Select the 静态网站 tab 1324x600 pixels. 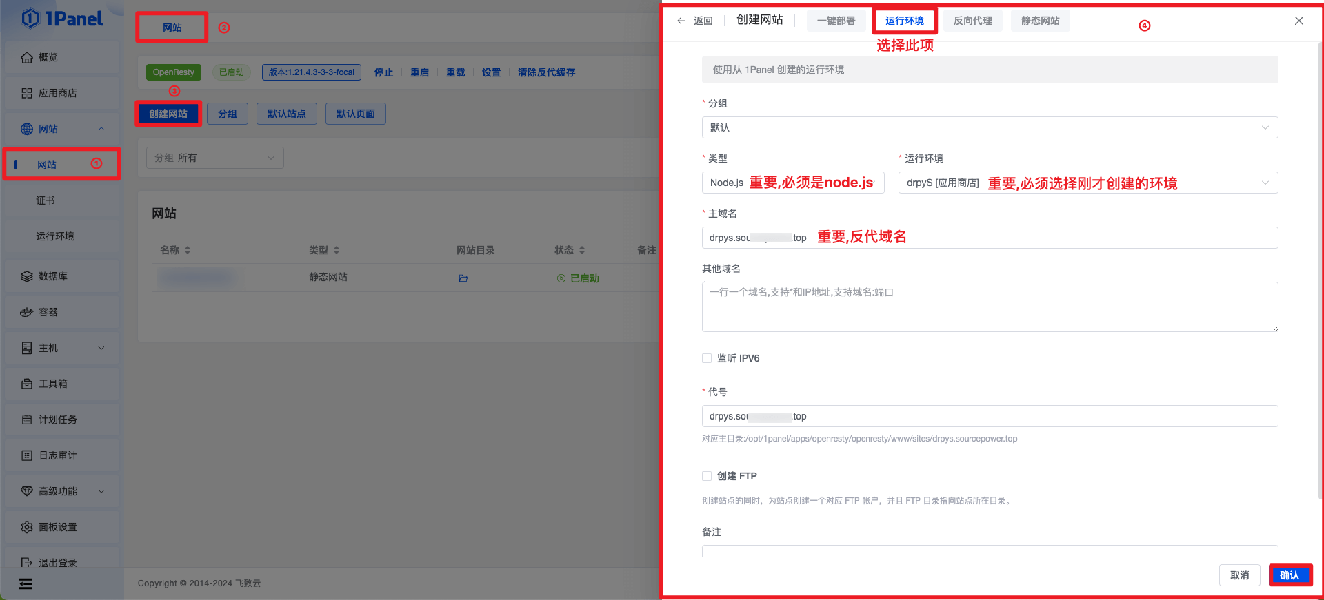(x=1040, y=21)
